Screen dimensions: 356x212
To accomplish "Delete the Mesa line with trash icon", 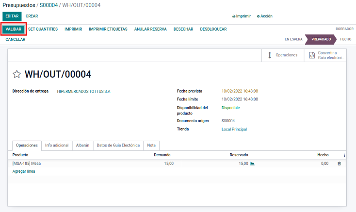I will point(339,164).
